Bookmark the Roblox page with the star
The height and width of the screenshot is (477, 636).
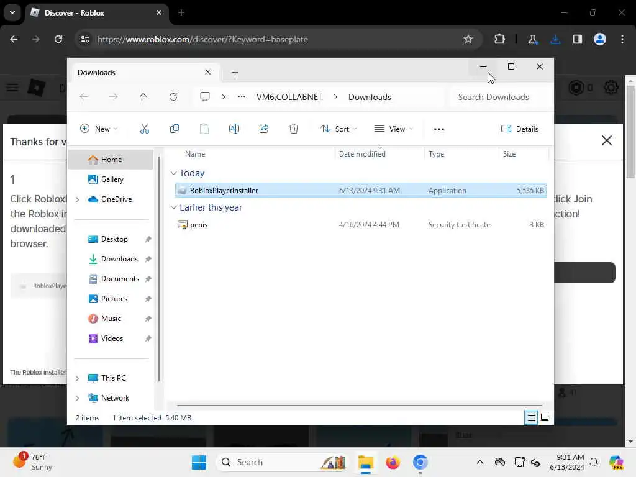click(468, 39)
